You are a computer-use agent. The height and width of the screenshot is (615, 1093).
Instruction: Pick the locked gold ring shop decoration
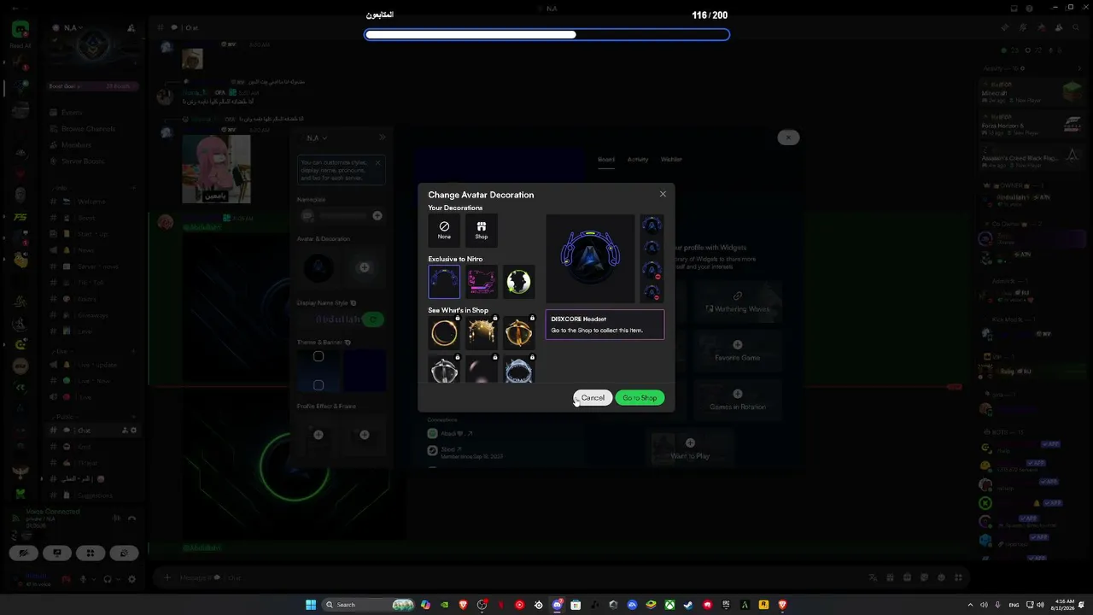tap(444, 333)
